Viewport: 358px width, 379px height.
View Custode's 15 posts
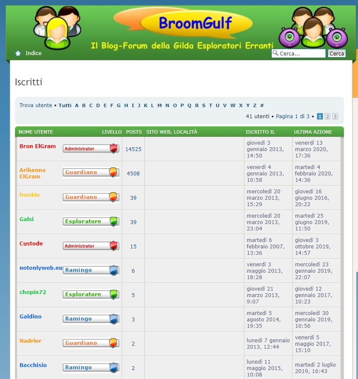[x=133, y=247]
